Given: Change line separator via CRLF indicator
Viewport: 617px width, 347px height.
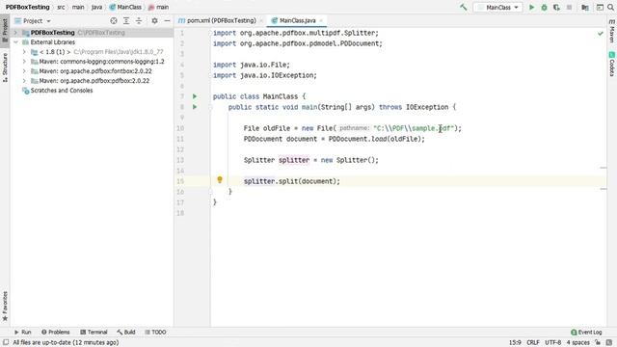Looking at the screenshot, I should 533,343.
